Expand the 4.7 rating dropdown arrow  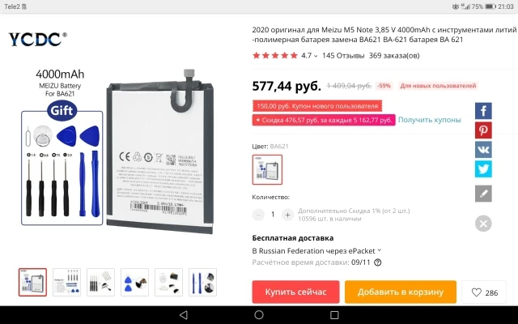coord(316,56)
